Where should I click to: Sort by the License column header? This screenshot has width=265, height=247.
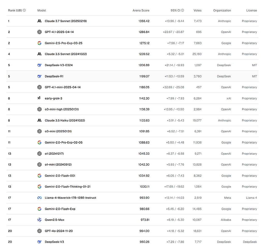(x=252, y=10)
